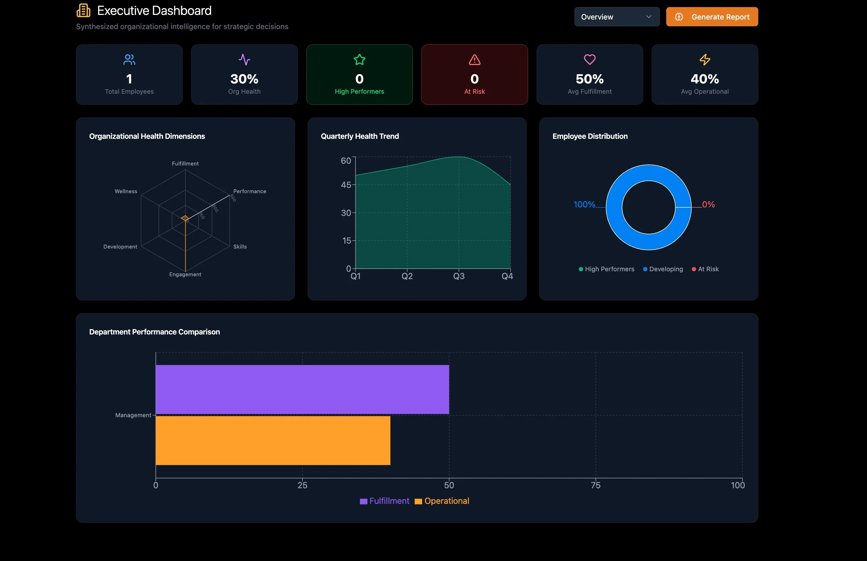Click the purple Fulfillment bar for Management

[302, 389]
